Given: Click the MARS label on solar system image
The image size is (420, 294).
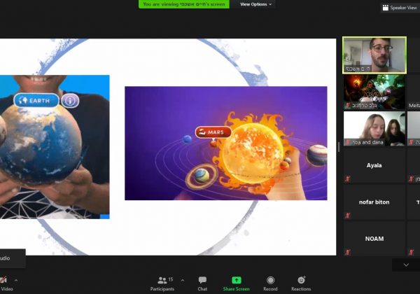Looking at the screenshot, I should (x=213, y=132).
